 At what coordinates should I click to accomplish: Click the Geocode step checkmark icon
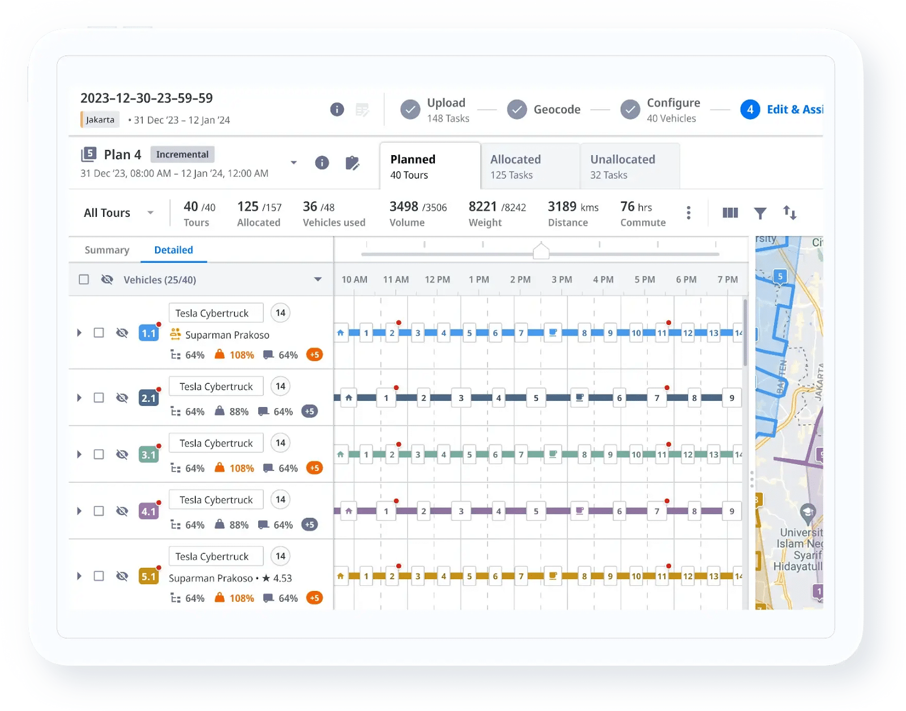click(516, 109)
